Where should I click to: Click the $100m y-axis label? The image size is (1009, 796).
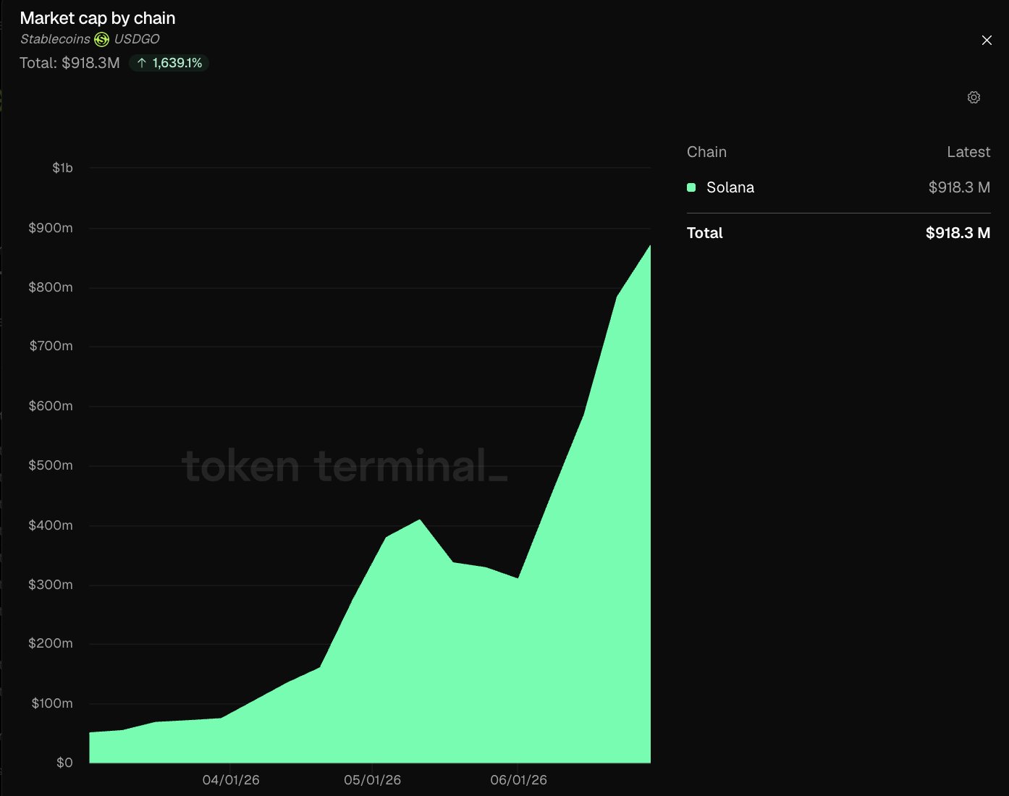[x=52, y=703]
